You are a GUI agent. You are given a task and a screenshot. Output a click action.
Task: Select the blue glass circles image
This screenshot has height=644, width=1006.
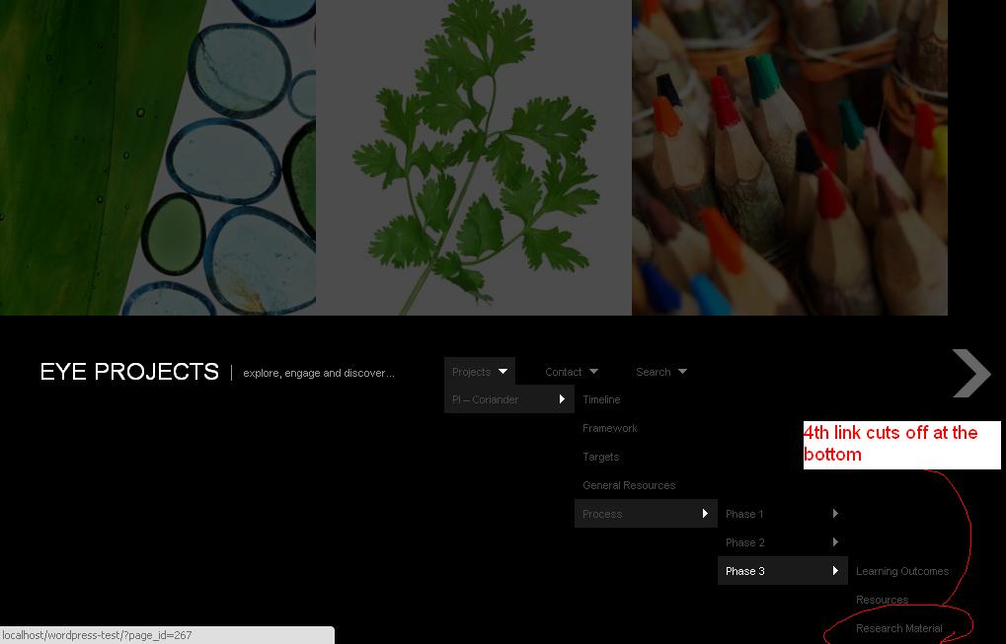[x=158, y=158]
